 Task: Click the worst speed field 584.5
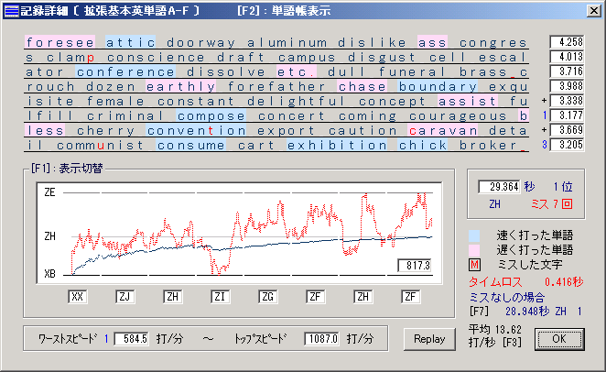point(132,339)
